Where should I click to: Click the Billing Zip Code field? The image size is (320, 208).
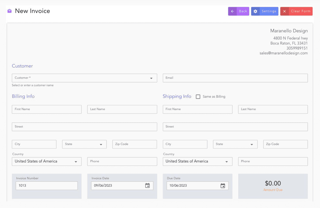(x=135, y=144)
